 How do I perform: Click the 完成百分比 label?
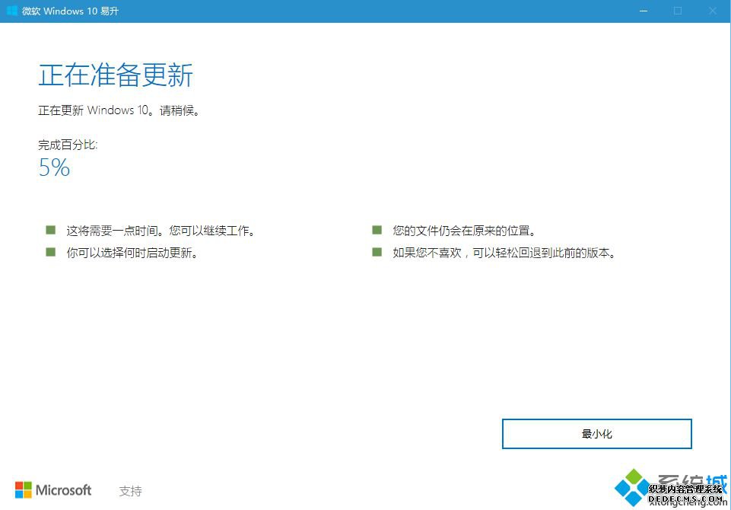click(68, 145)
